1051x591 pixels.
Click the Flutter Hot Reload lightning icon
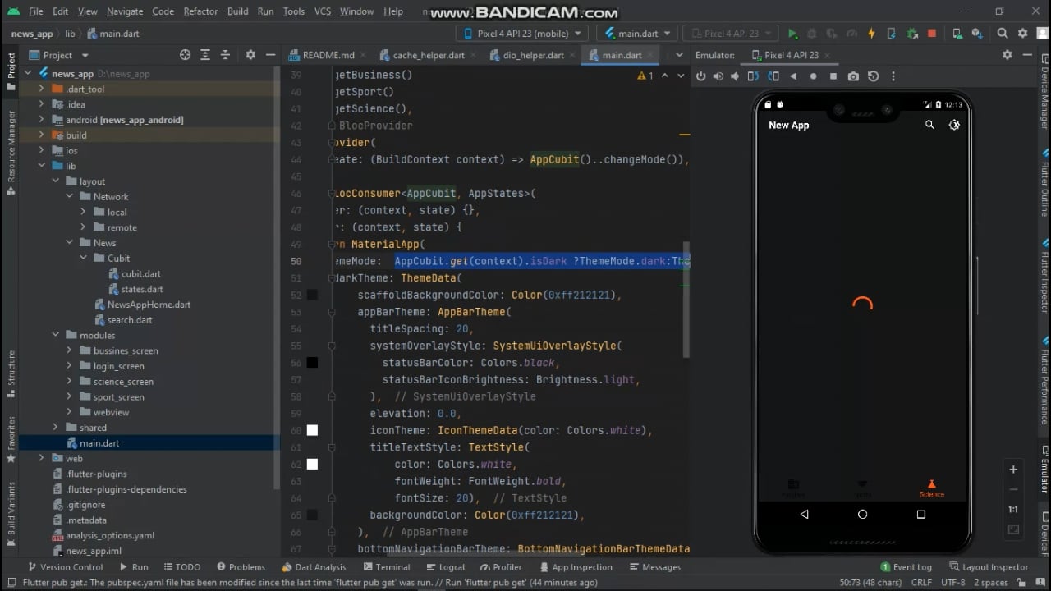coord(872,34)
